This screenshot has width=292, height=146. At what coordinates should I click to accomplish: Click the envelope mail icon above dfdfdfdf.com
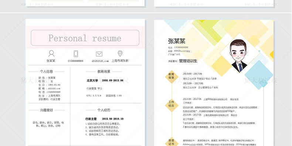[x=99, y=54]
